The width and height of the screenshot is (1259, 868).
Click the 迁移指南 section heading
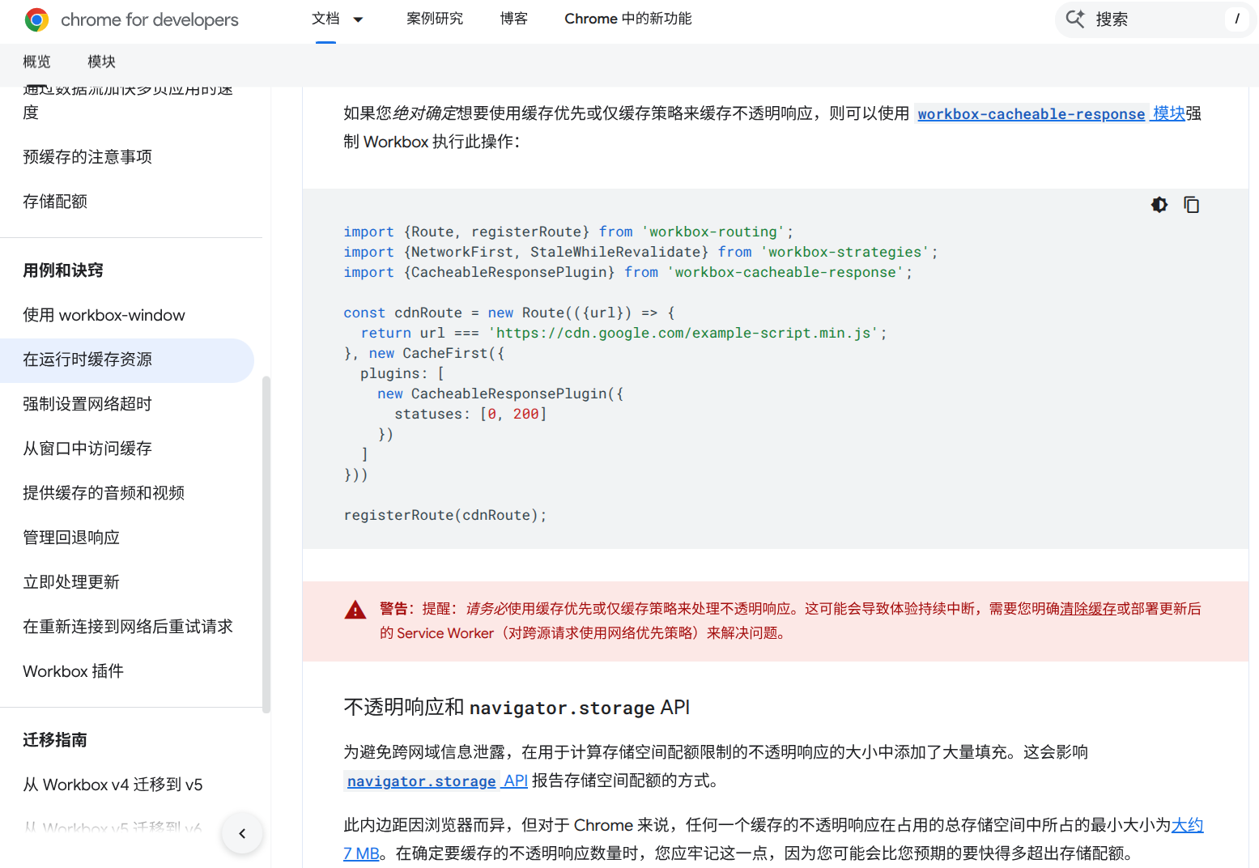(55, 740)
